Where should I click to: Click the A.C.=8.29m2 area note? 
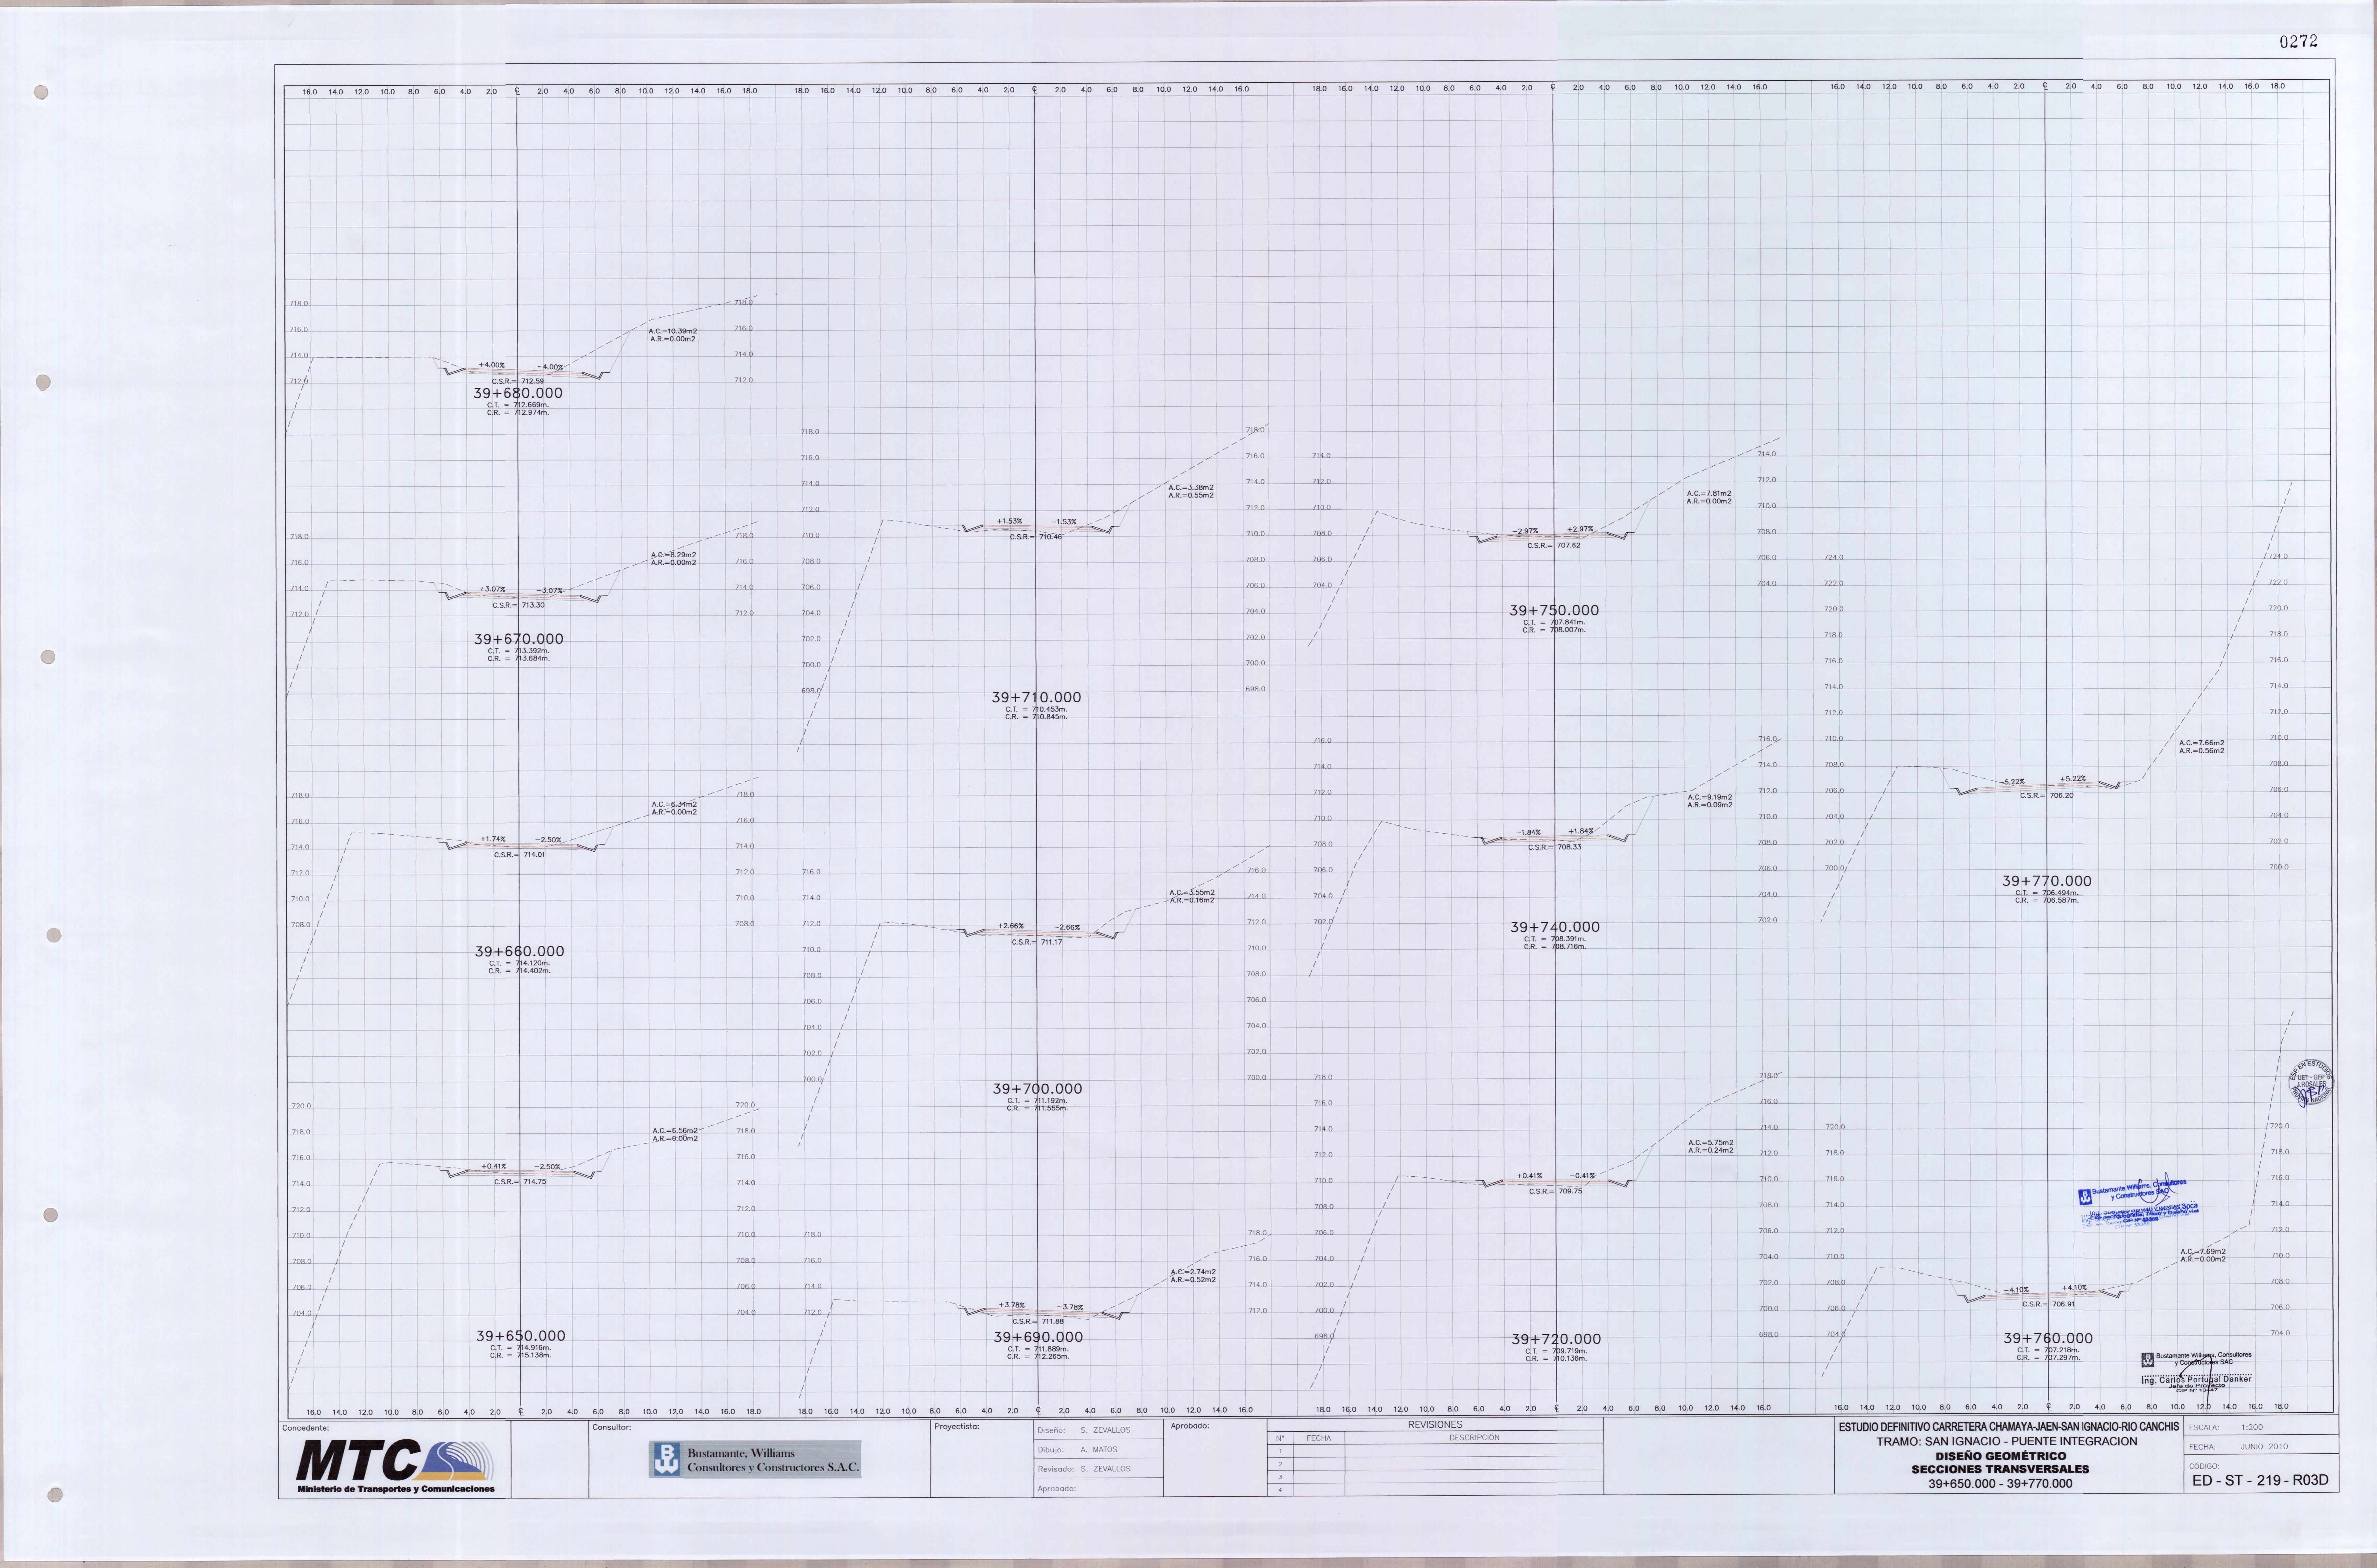(x=674, y=555)
